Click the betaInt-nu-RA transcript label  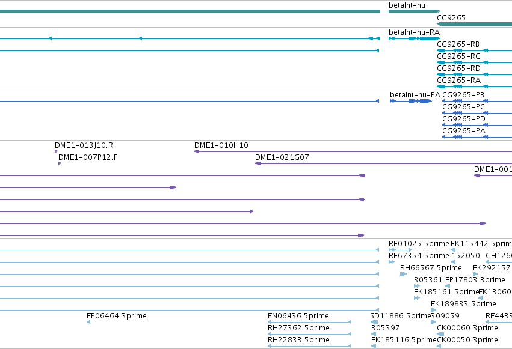point(414,32)
